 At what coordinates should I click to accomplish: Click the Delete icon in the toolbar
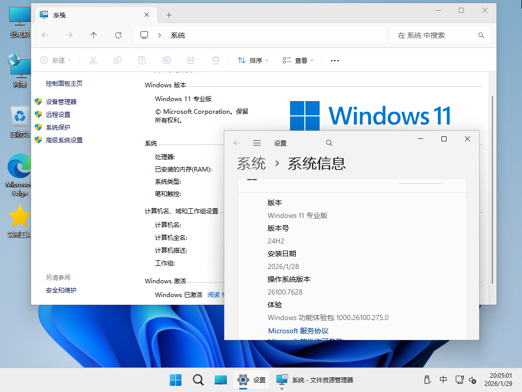(215, 60)
